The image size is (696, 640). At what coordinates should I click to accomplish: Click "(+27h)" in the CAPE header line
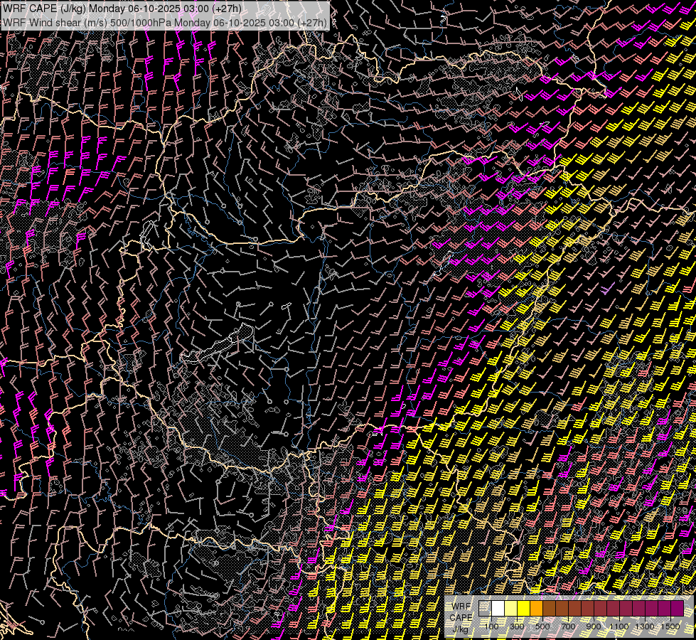click(x=227, y=9)
